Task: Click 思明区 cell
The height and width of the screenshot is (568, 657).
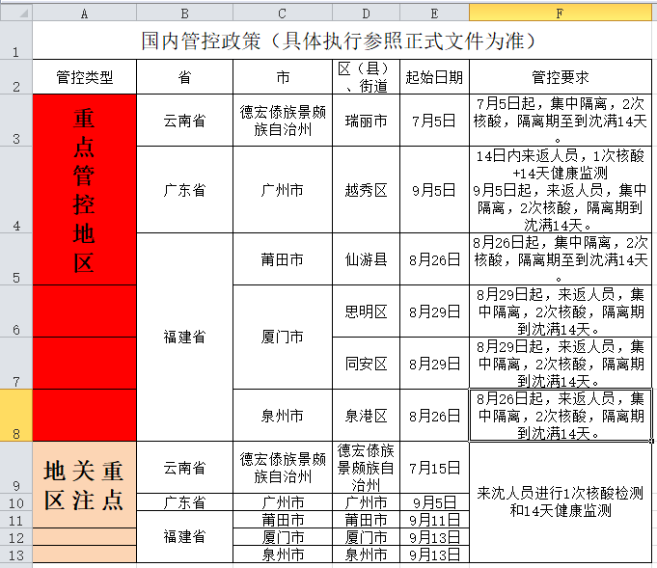Action: pos(366,311)
